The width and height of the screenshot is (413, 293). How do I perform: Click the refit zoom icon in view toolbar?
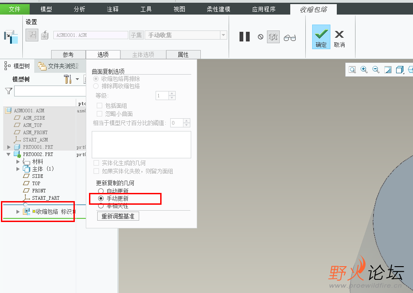click(352, 70)
